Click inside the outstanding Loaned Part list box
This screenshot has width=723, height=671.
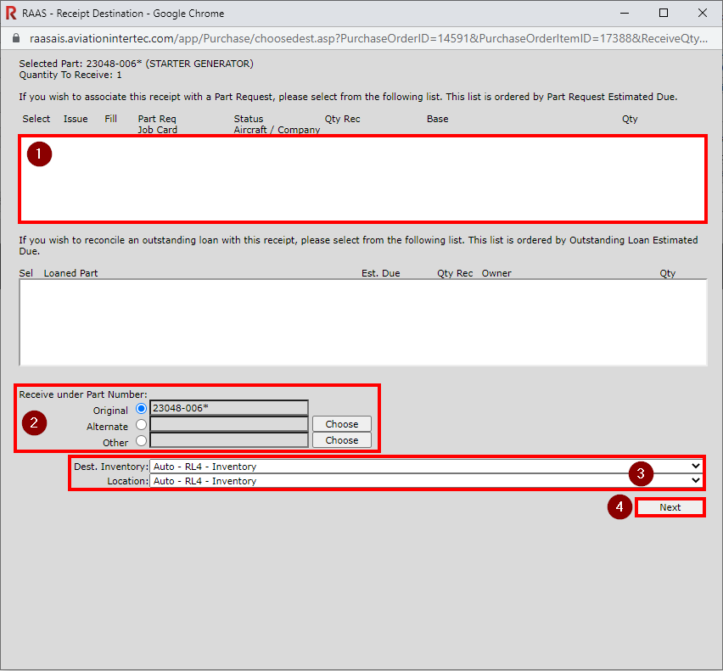[x=362, y=322]
